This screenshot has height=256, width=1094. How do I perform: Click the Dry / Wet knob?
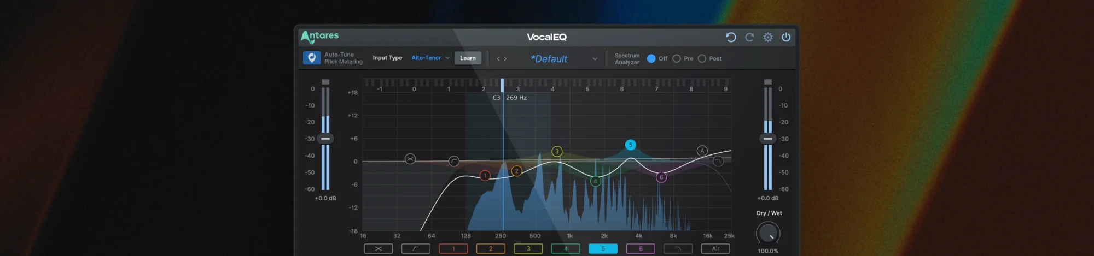[768, 234]
